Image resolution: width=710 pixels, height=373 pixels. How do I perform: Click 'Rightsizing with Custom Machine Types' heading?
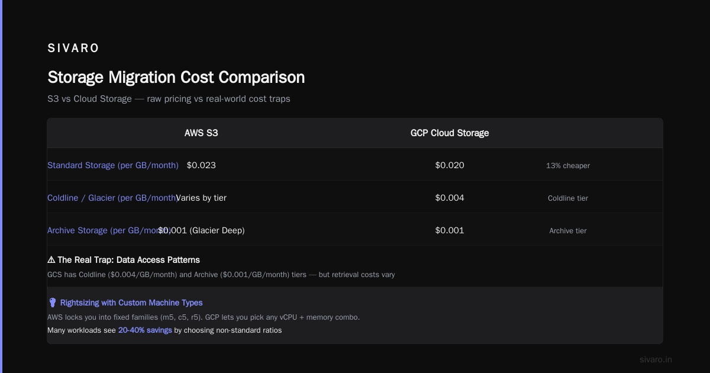[x=131, y=303]
